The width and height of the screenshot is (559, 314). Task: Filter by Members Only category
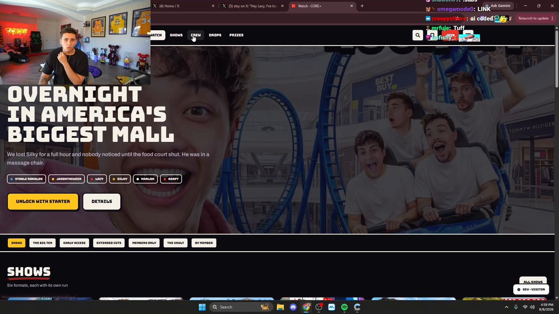click(144, 243)
